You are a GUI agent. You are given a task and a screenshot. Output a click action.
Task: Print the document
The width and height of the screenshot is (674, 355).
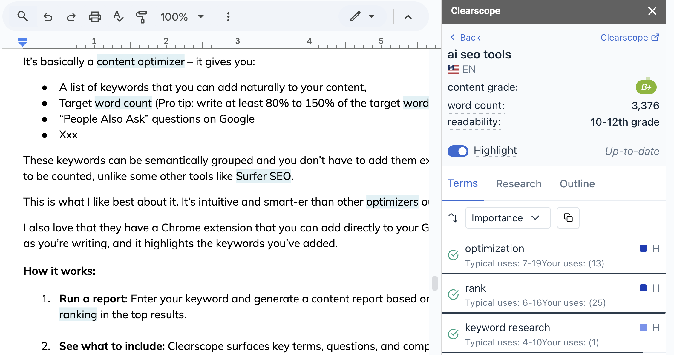94,16
